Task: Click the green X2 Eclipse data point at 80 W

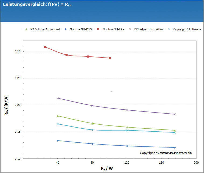Action: click(x=93, y=124)
